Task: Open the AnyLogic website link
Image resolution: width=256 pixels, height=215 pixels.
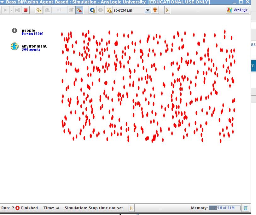Action: click(x=237, y=10)
